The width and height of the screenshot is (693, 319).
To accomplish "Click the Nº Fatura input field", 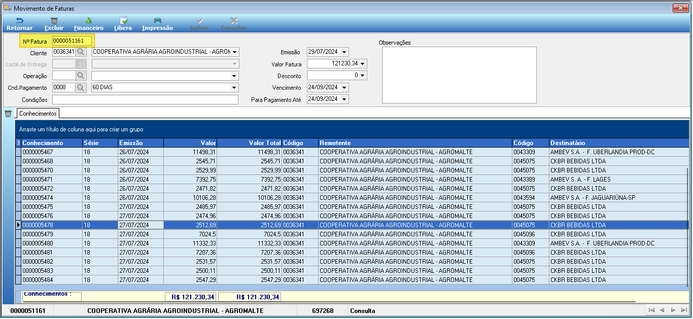I will point(73,41).
